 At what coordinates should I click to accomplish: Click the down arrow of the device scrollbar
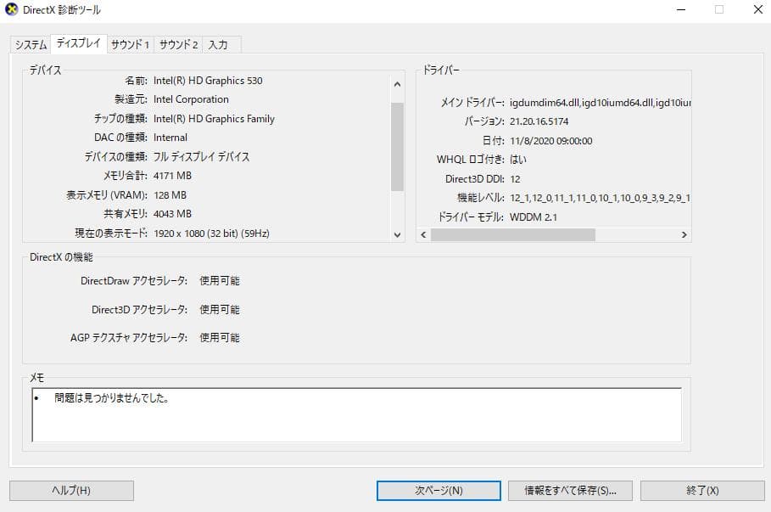point(396,233)
